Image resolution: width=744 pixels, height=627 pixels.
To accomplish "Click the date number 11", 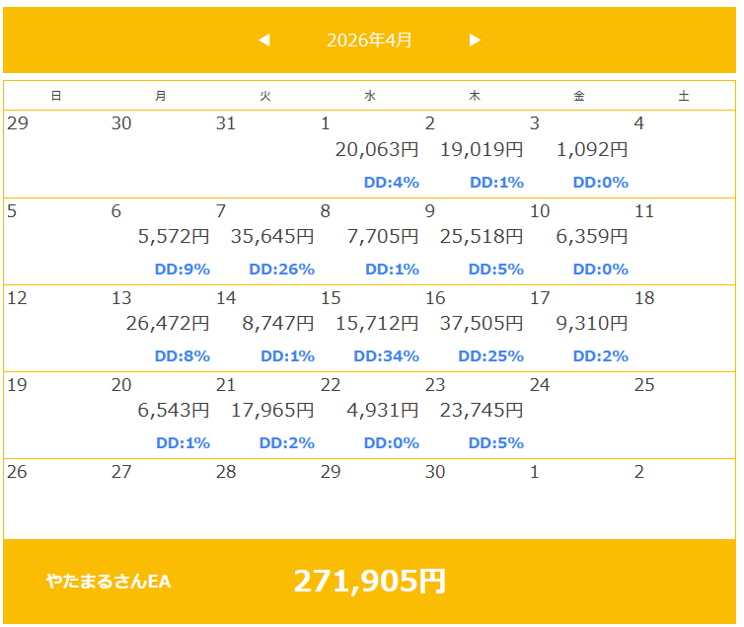I will click(x=644, y=211).
